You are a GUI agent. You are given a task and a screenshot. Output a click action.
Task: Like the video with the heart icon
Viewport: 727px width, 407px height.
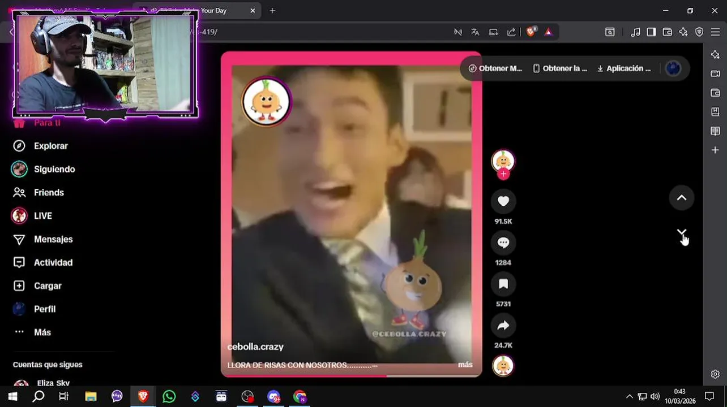tap(503, 201)
